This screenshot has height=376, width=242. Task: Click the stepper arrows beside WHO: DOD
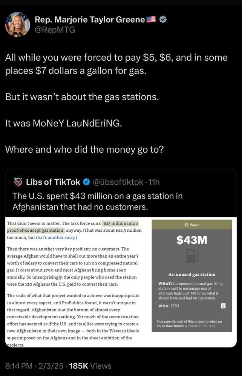click(223, 306)
